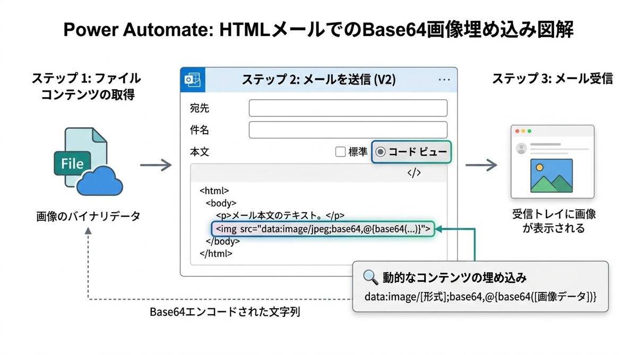The width and height of the screenshot is (637, 355).
Task: Click the ステップ 2: メールを送信 (V2) title
Action: click(x=318, y=80)
